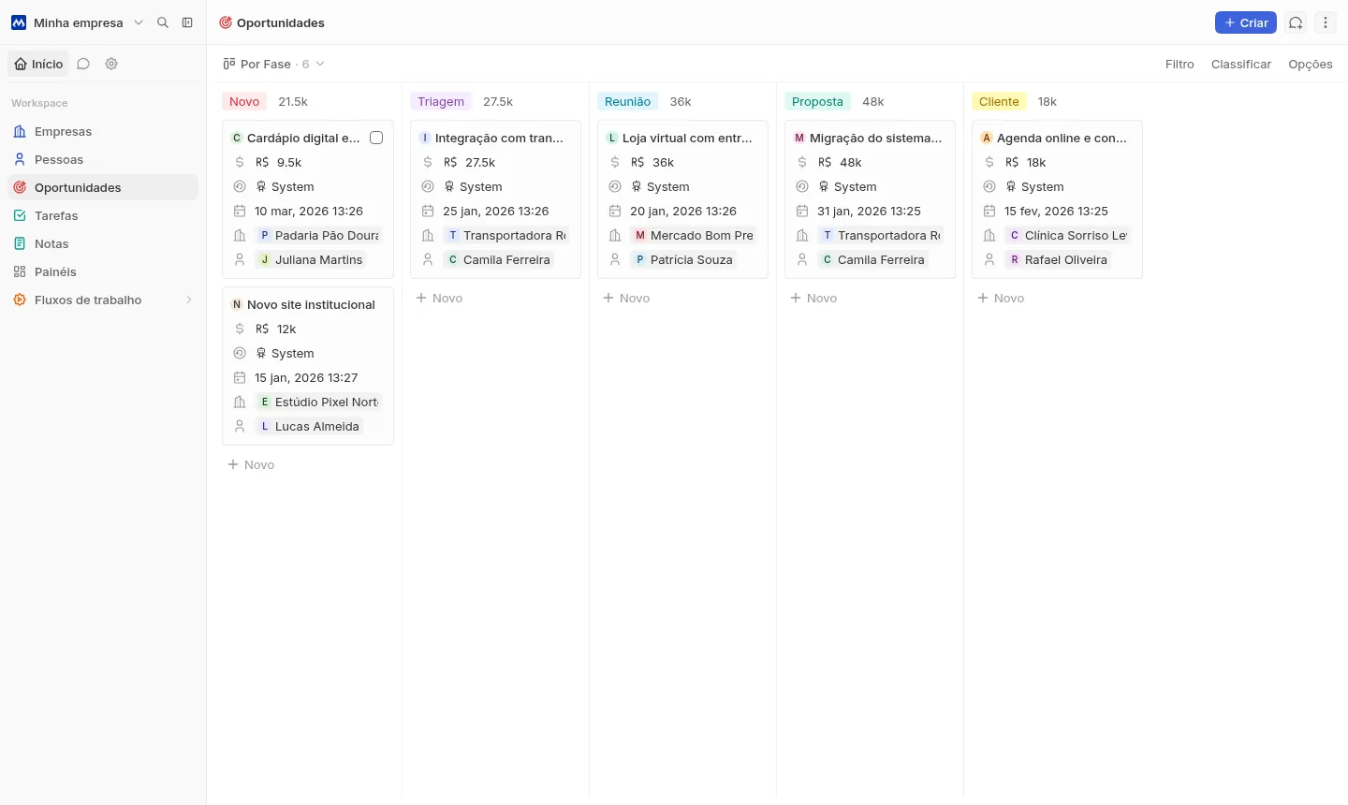The width and height of the screenshot is (1348, 805).
Task: Click the Triagem purple stage tag
Action: (441, 101)
